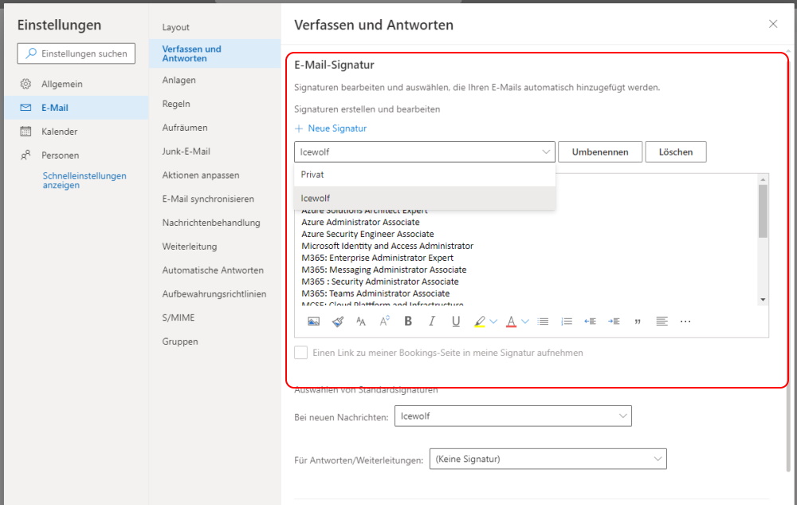The width and height of the screenshot is (797, 505).
Task: Decrease the indent of text
Action: [590, 322]
